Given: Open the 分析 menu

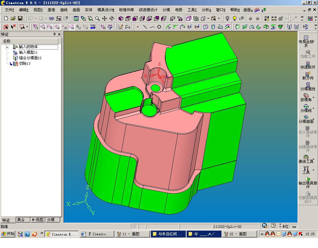Looking at the screenshot, I should [207, 10].
